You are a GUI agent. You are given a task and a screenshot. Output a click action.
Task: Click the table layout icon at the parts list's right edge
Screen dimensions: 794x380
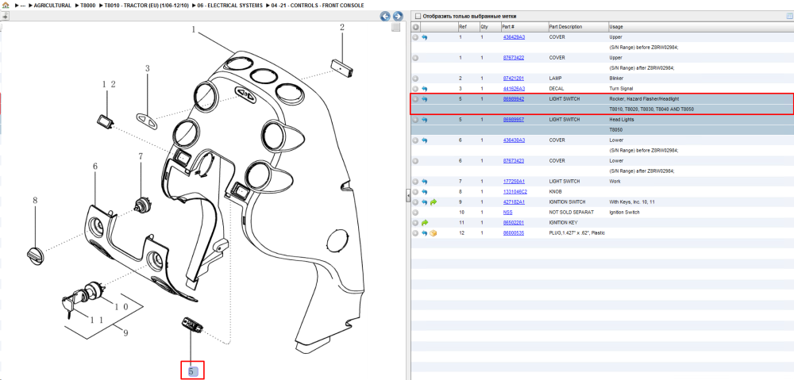(789, 16)
